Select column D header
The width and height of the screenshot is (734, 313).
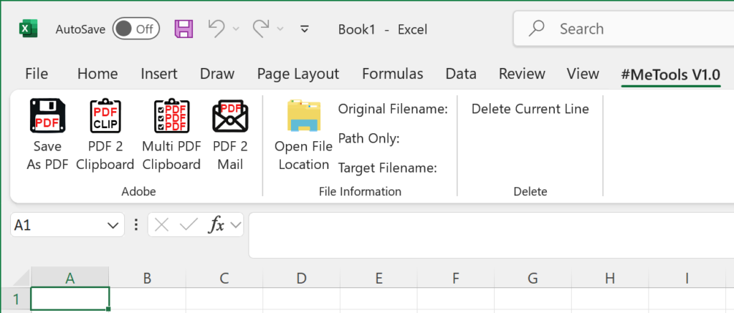(x=301, y=278)
